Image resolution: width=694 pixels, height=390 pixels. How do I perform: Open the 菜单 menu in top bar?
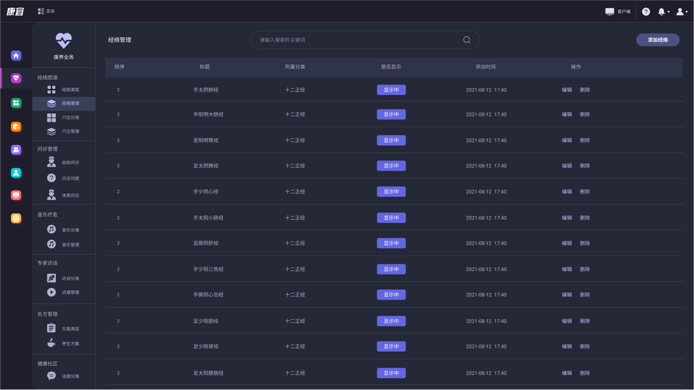[x=46, y=12]
